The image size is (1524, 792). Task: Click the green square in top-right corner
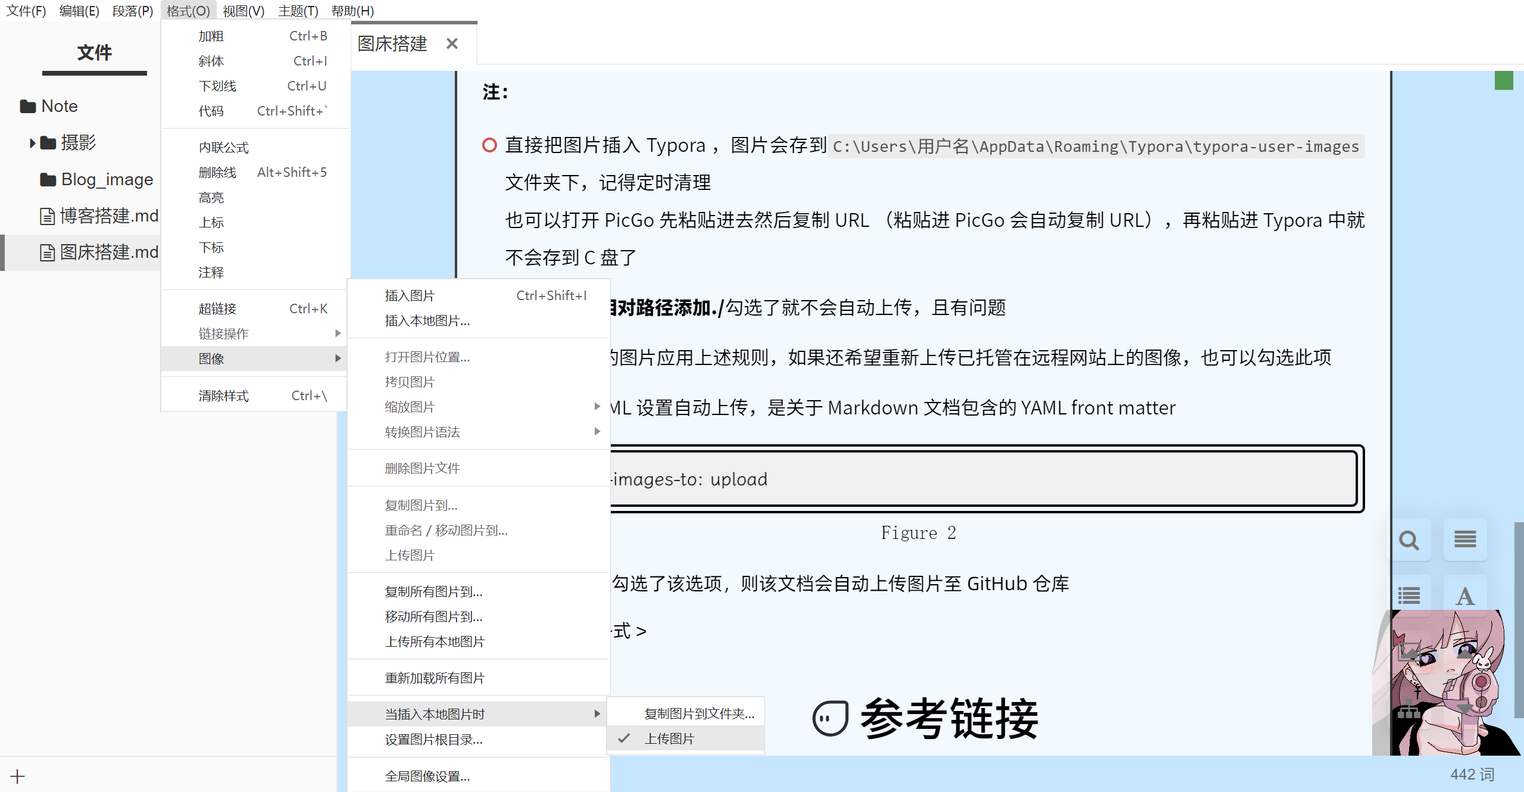(x=1504, y=80)
